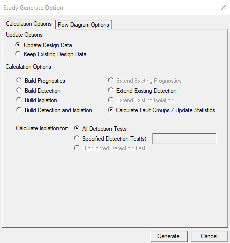
Task: Click the Study Generate Option title bar
Action: (108, 8)
